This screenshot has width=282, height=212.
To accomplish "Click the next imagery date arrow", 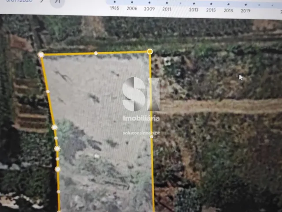I will pyautogui.click(x=42, y=1).
